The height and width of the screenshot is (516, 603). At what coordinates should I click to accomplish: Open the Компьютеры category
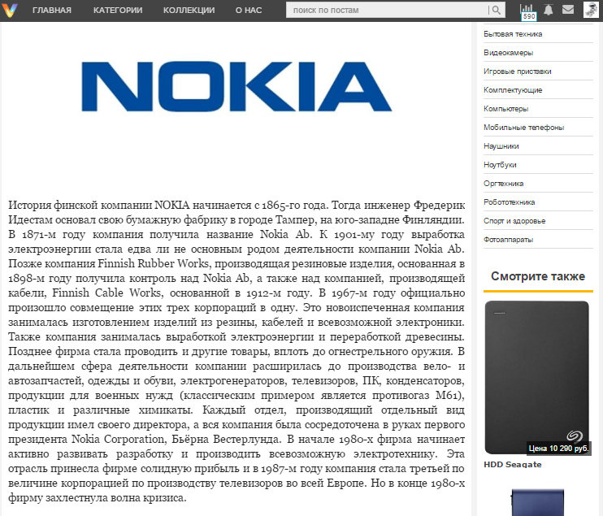505,109
